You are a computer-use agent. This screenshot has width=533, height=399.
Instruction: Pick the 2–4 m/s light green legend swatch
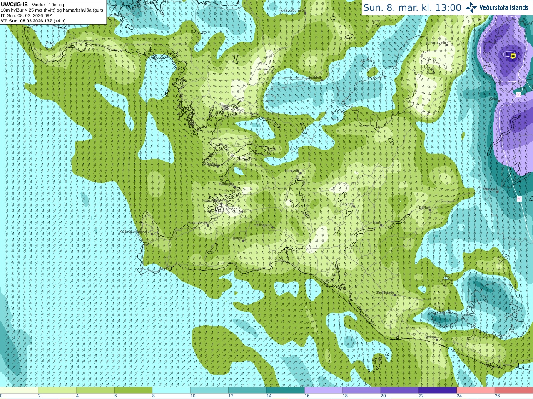(x=57, y=390)
